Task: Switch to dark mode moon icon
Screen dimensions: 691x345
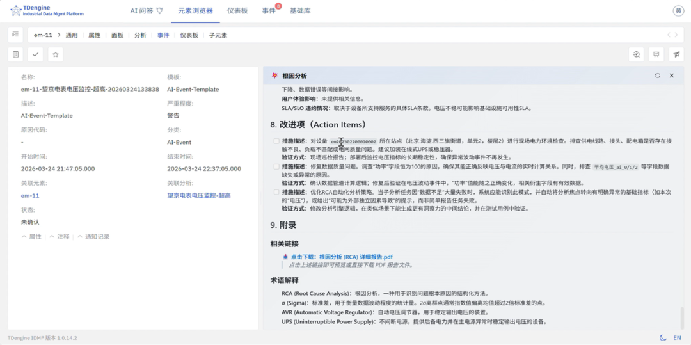Action: click(662, 337)
